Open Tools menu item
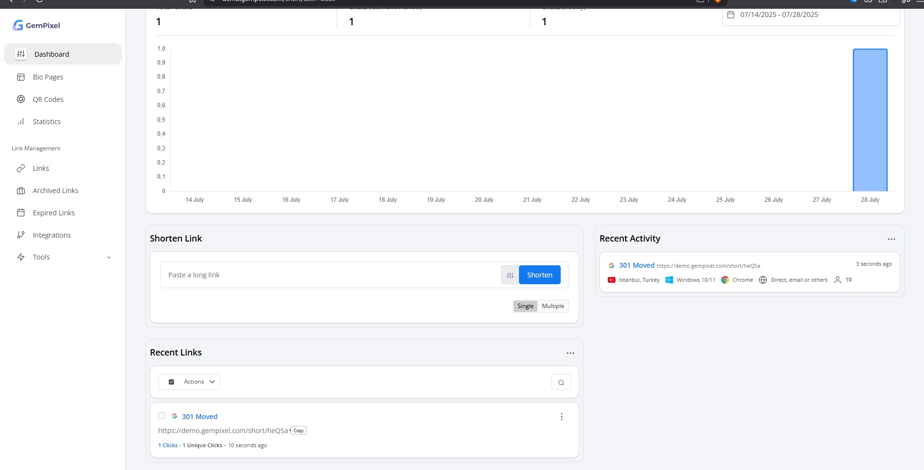924x470 pixels. 41,257
